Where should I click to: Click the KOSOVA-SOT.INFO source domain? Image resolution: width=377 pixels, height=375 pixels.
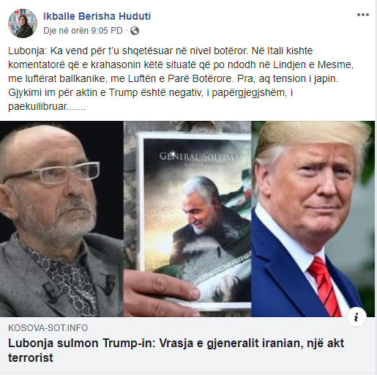pyautogui.click(x=48, y=328)
